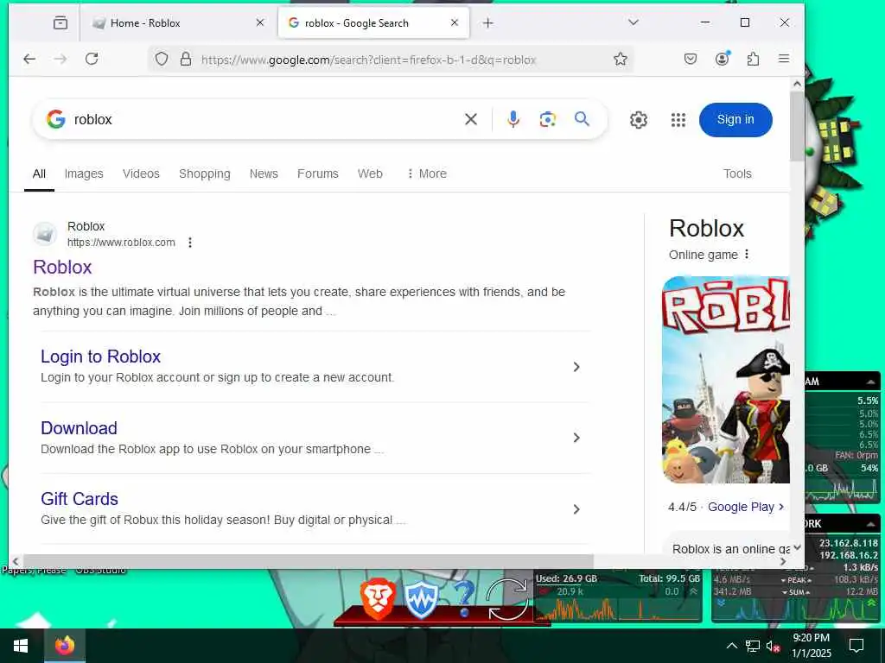The width and height of the screenshot is (885, 663).
Task: Click the blue question mark dock icon
Action: 463,599
